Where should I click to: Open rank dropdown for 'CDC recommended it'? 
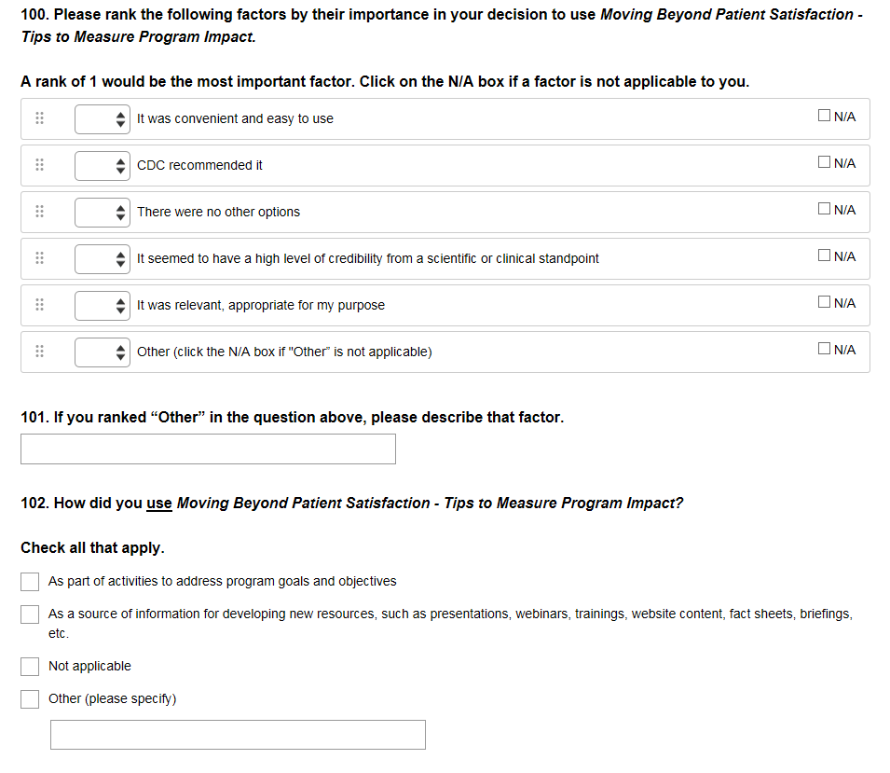click(103, 165)
